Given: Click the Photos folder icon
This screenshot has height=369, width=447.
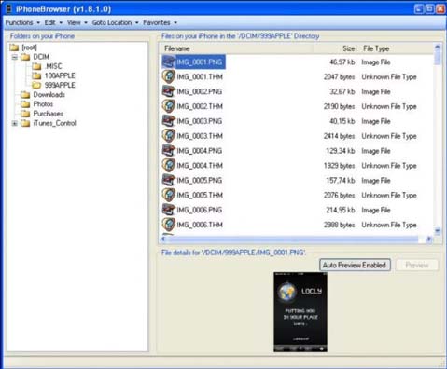Looking at the screenshot, I should click(25, 104).
